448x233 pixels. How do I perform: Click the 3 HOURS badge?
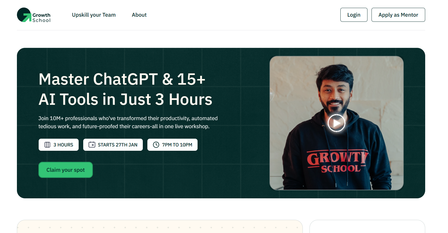(x=59, y=145)
